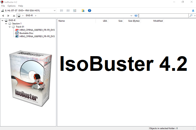Click the folder extract toolbar icon
Viewport: 196px width, 130px height.
point(83,11)
